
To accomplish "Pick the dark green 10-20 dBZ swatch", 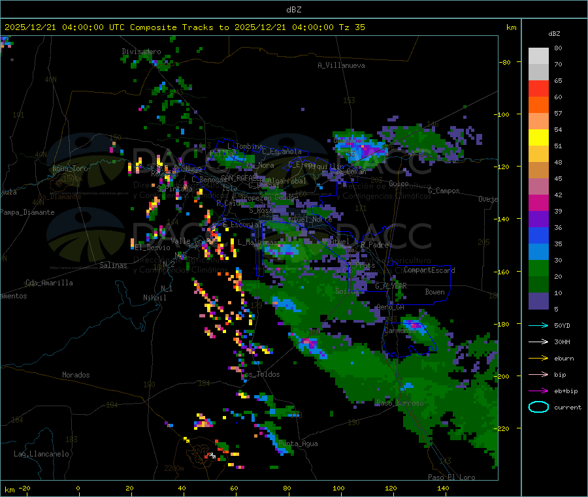I will pyautogui.click(x=538, y=285).
